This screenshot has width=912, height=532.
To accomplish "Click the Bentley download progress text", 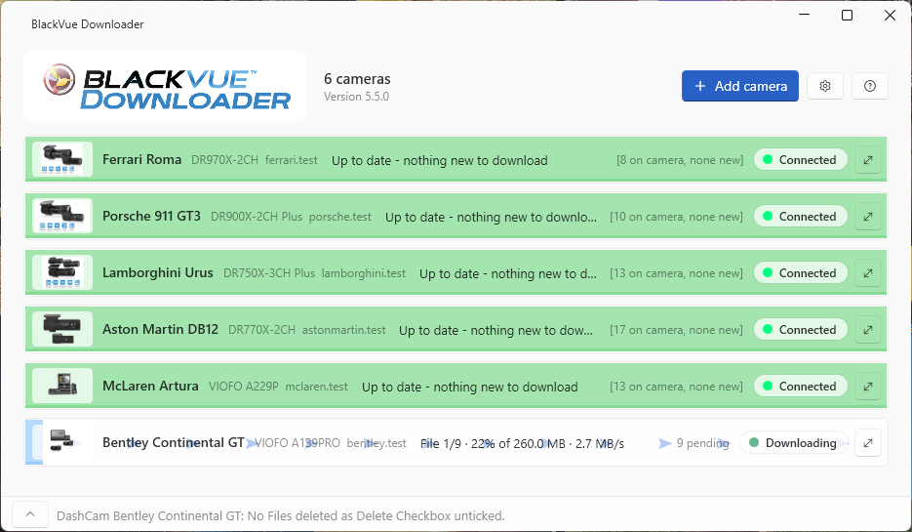I will point(522,443).
